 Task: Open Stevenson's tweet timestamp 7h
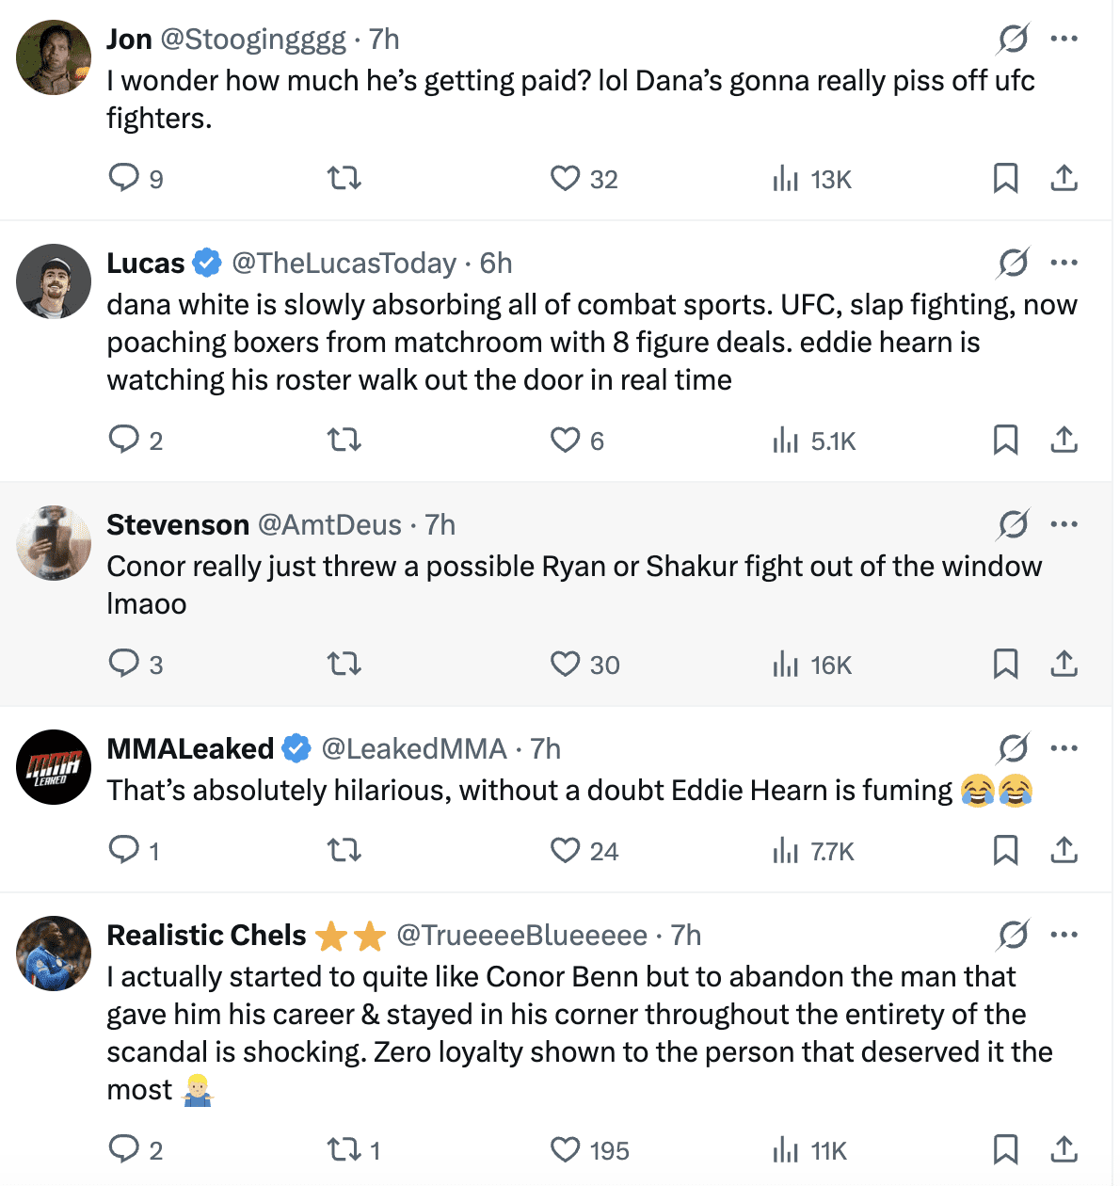(x=440, y=525)
